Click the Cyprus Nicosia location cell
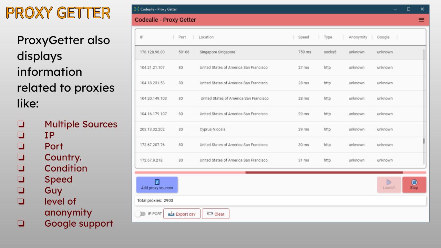 (x=213, y=130)
